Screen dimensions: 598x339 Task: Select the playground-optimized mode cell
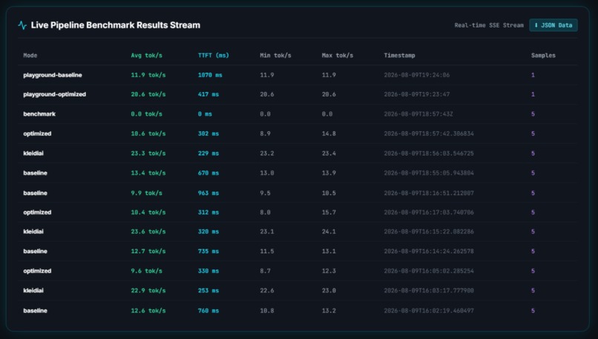click(55, 94)
